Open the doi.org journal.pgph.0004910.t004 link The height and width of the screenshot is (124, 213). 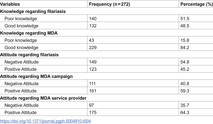45,121
